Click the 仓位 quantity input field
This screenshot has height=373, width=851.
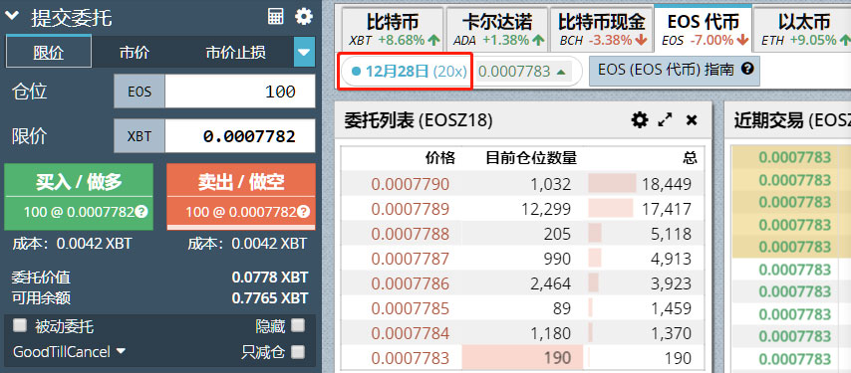pos(240,92)
